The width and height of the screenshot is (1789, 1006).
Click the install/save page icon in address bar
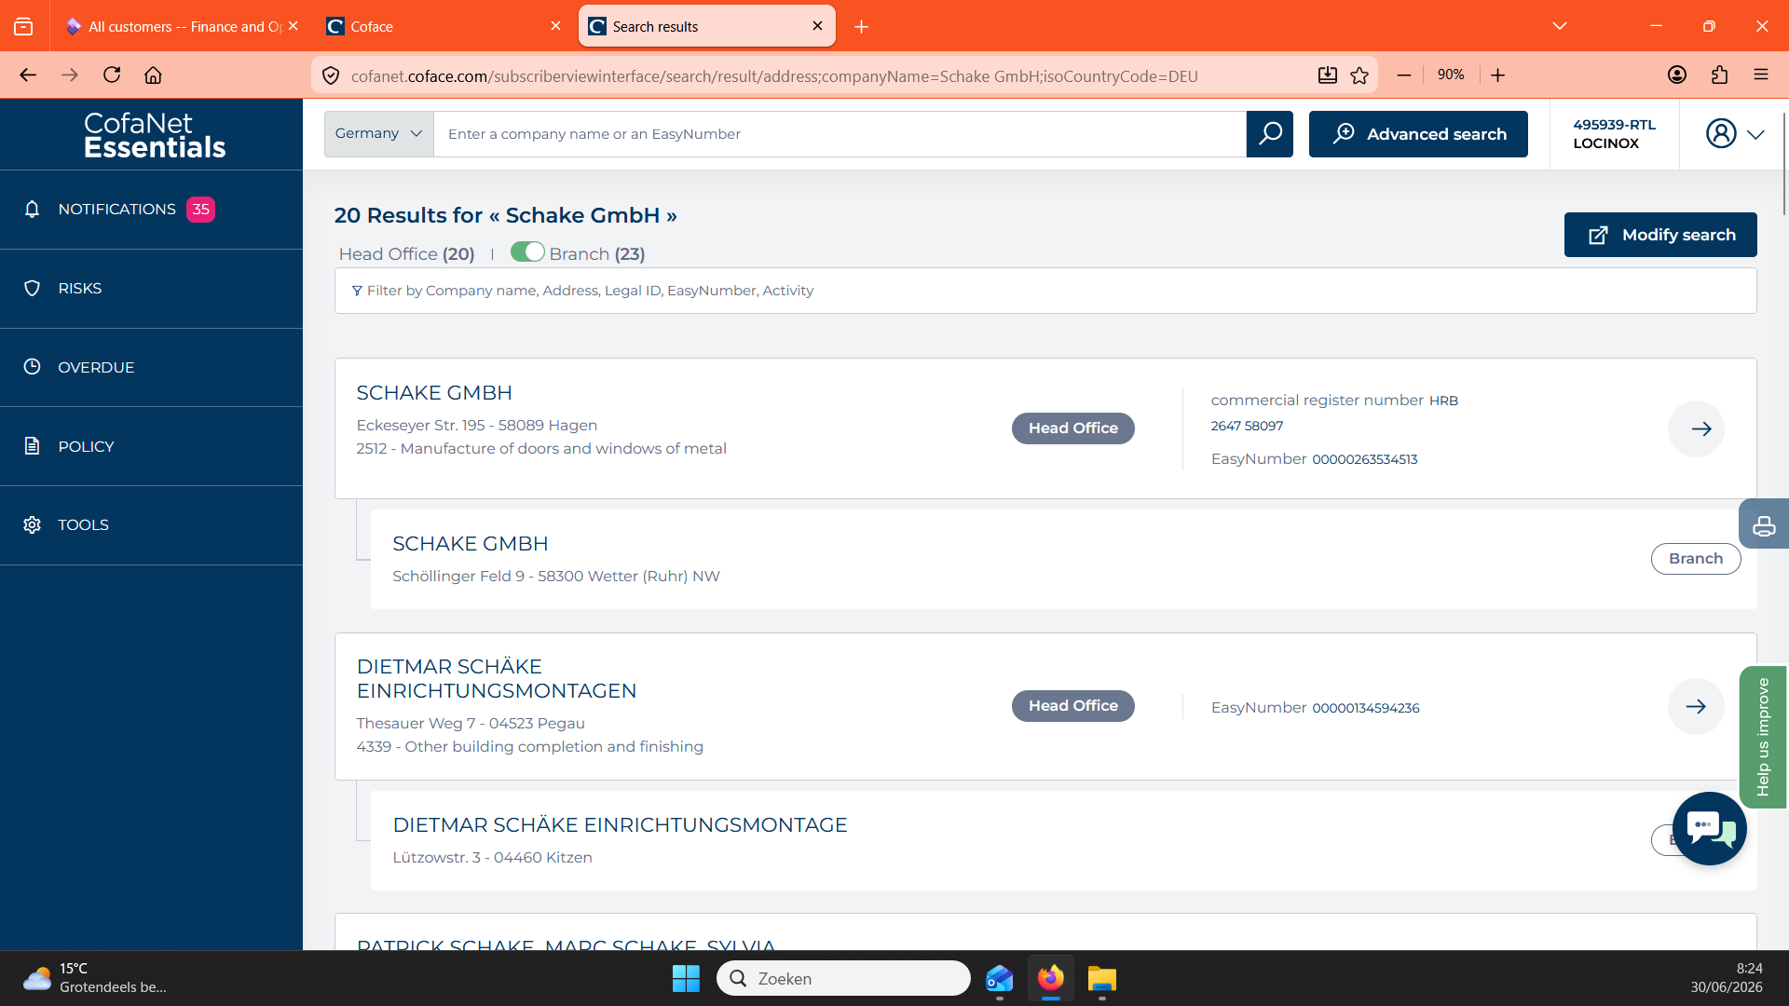[1328, 75]
